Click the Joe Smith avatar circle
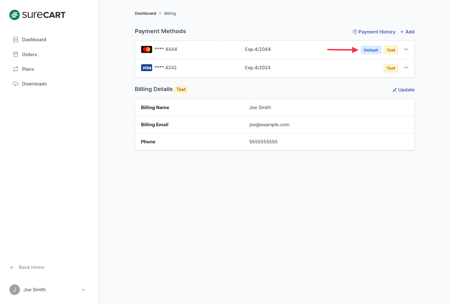 click(15, 290)
